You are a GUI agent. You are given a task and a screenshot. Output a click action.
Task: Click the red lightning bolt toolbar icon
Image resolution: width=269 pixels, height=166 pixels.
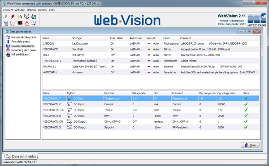[x=13, y=17]
